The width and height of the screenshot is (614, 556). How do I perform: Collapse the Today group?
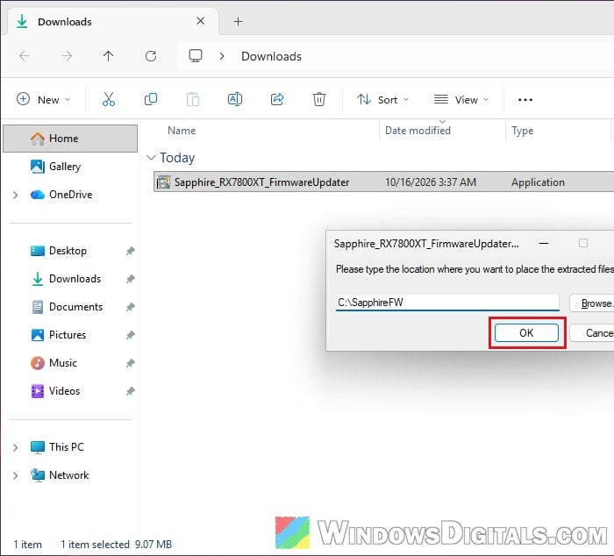pyautogui.click(x=151, y=157)
